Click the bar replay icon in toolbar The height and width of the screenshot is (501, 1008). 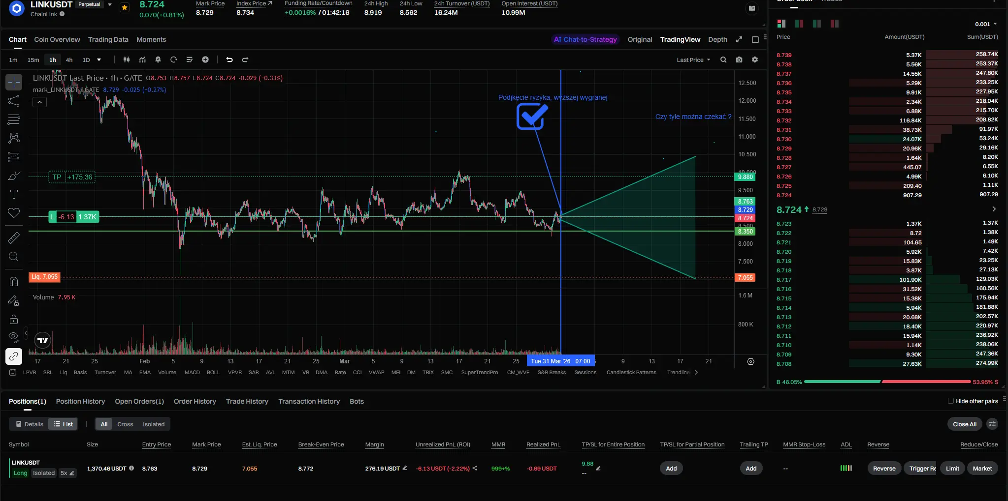point(174,59)
